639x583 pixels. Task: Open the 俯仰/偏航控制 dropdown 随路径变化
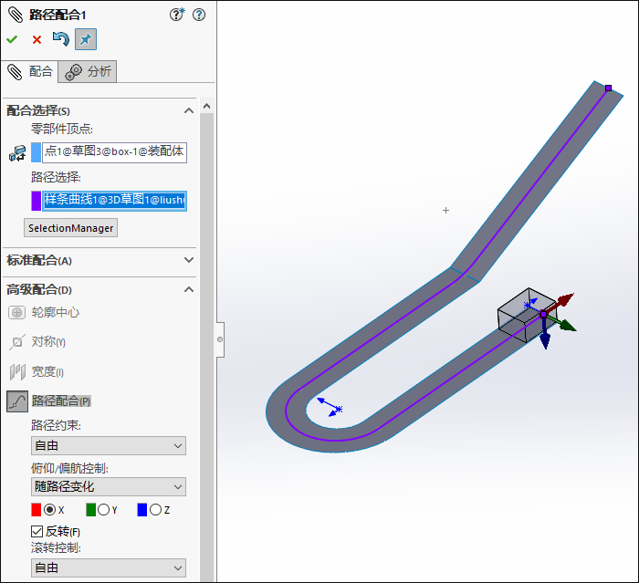[109, 487]
